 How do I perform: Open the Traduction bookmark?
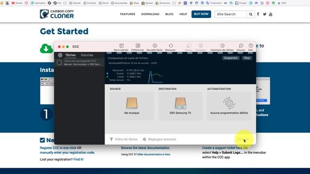pyautogui.click(x=214, y=3)
